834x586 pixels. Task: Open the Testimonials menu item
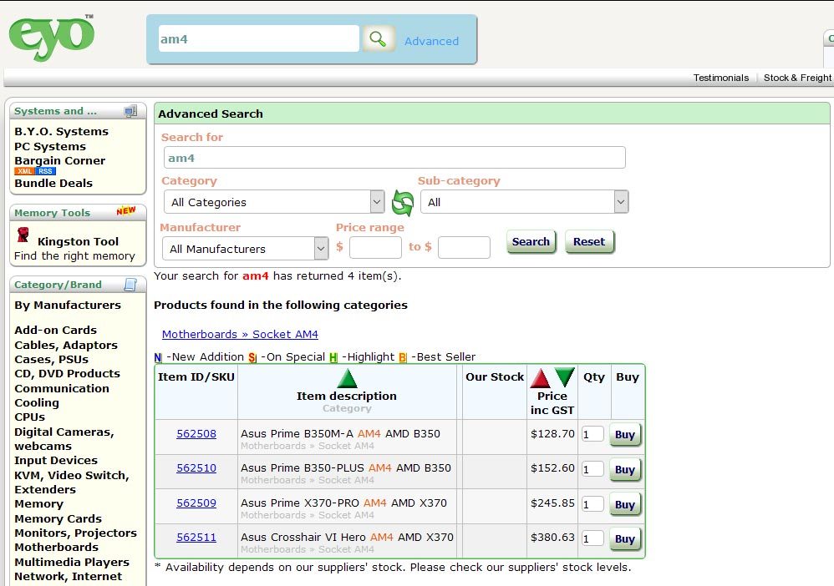(x=720, y=78)
